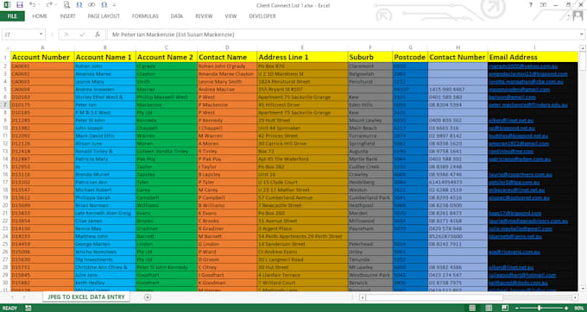Open the Undo history dropdown arrow
Image resolution: width=587 pixels, height=312 pixels.
[40, 5]
